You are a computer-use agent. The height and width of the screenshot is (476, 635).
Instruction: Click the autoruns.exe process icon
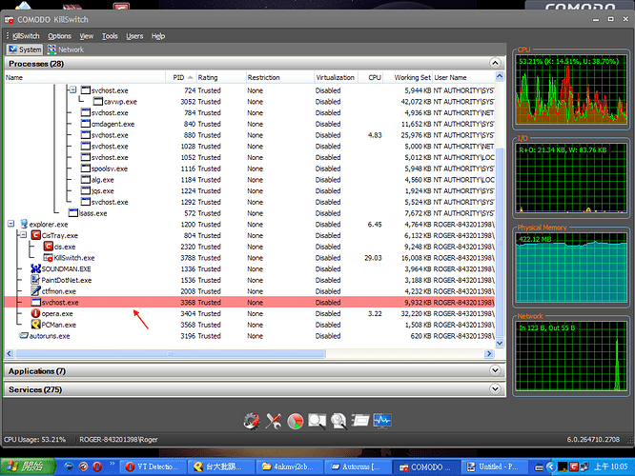coord(24,336)
